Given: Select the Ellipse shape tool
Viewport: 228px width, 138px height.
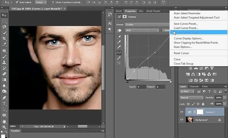Looking at the screenshot, I should [x=4, y=115].
